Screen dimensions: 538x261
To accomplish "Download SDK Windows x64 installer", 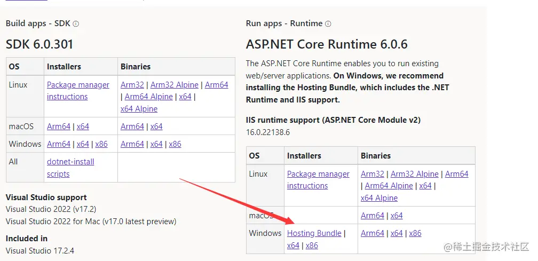I will point(83,144).
